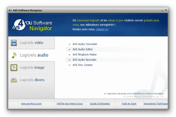Click 'Restez avec nous,' banner text
The image size is (176, 117).
pos(84,29)
